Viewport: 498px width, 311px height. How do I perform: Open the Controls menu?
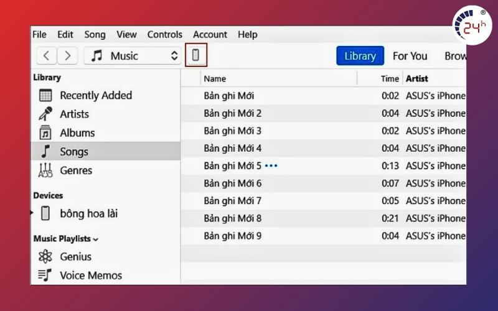click(x=164, y=35)
